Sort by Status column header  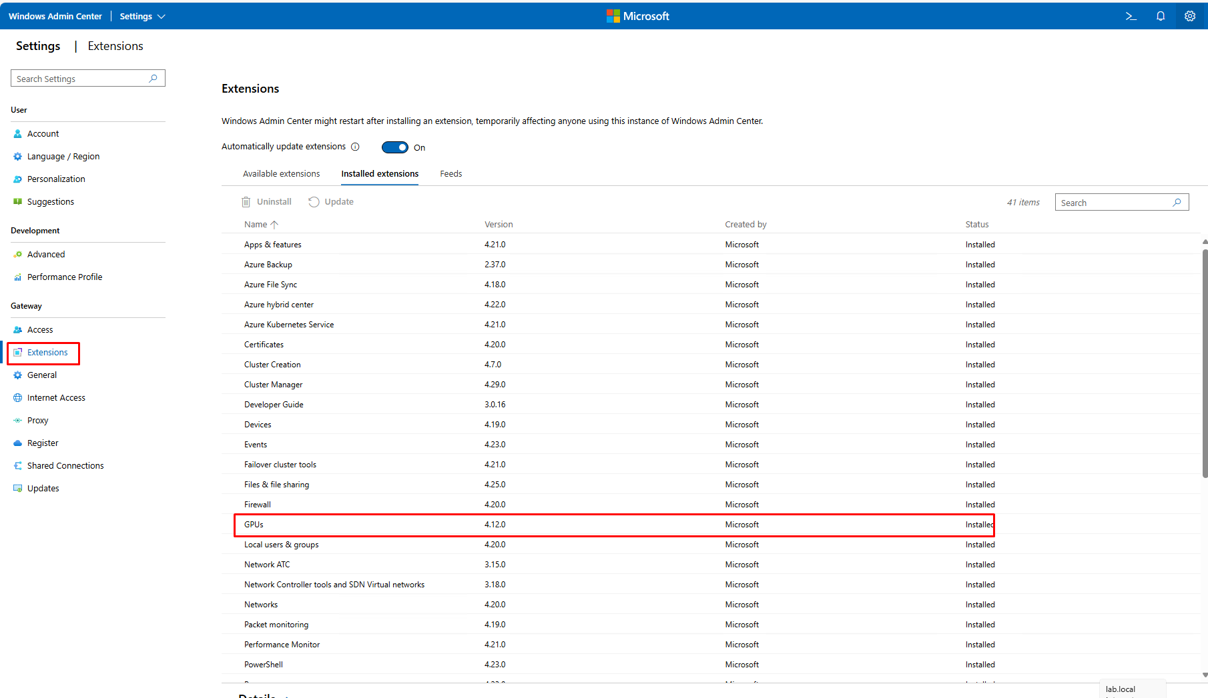tap(977, 225)
